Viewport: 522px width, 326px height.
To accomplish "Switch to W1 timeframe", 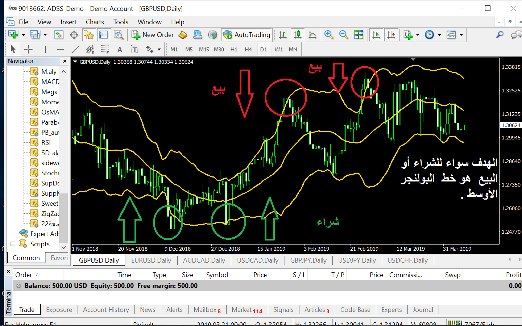I will (279, 49).
